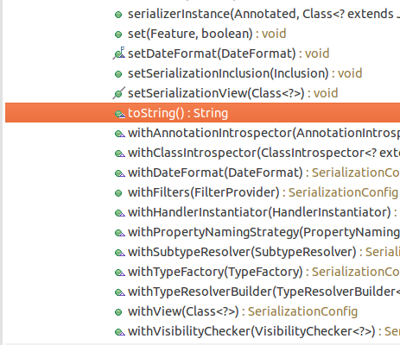Screen dimensions: 400x345
Task: Click the override icon next to withTypeFactory
Action: tap(120, 273)
